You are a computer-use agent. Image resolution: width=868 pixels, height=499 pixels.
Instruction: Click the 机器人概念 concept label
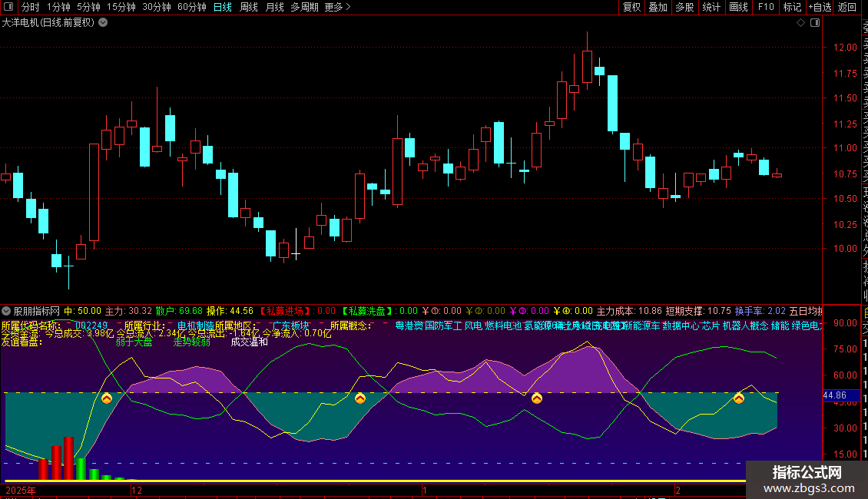(x=746, y=326)
